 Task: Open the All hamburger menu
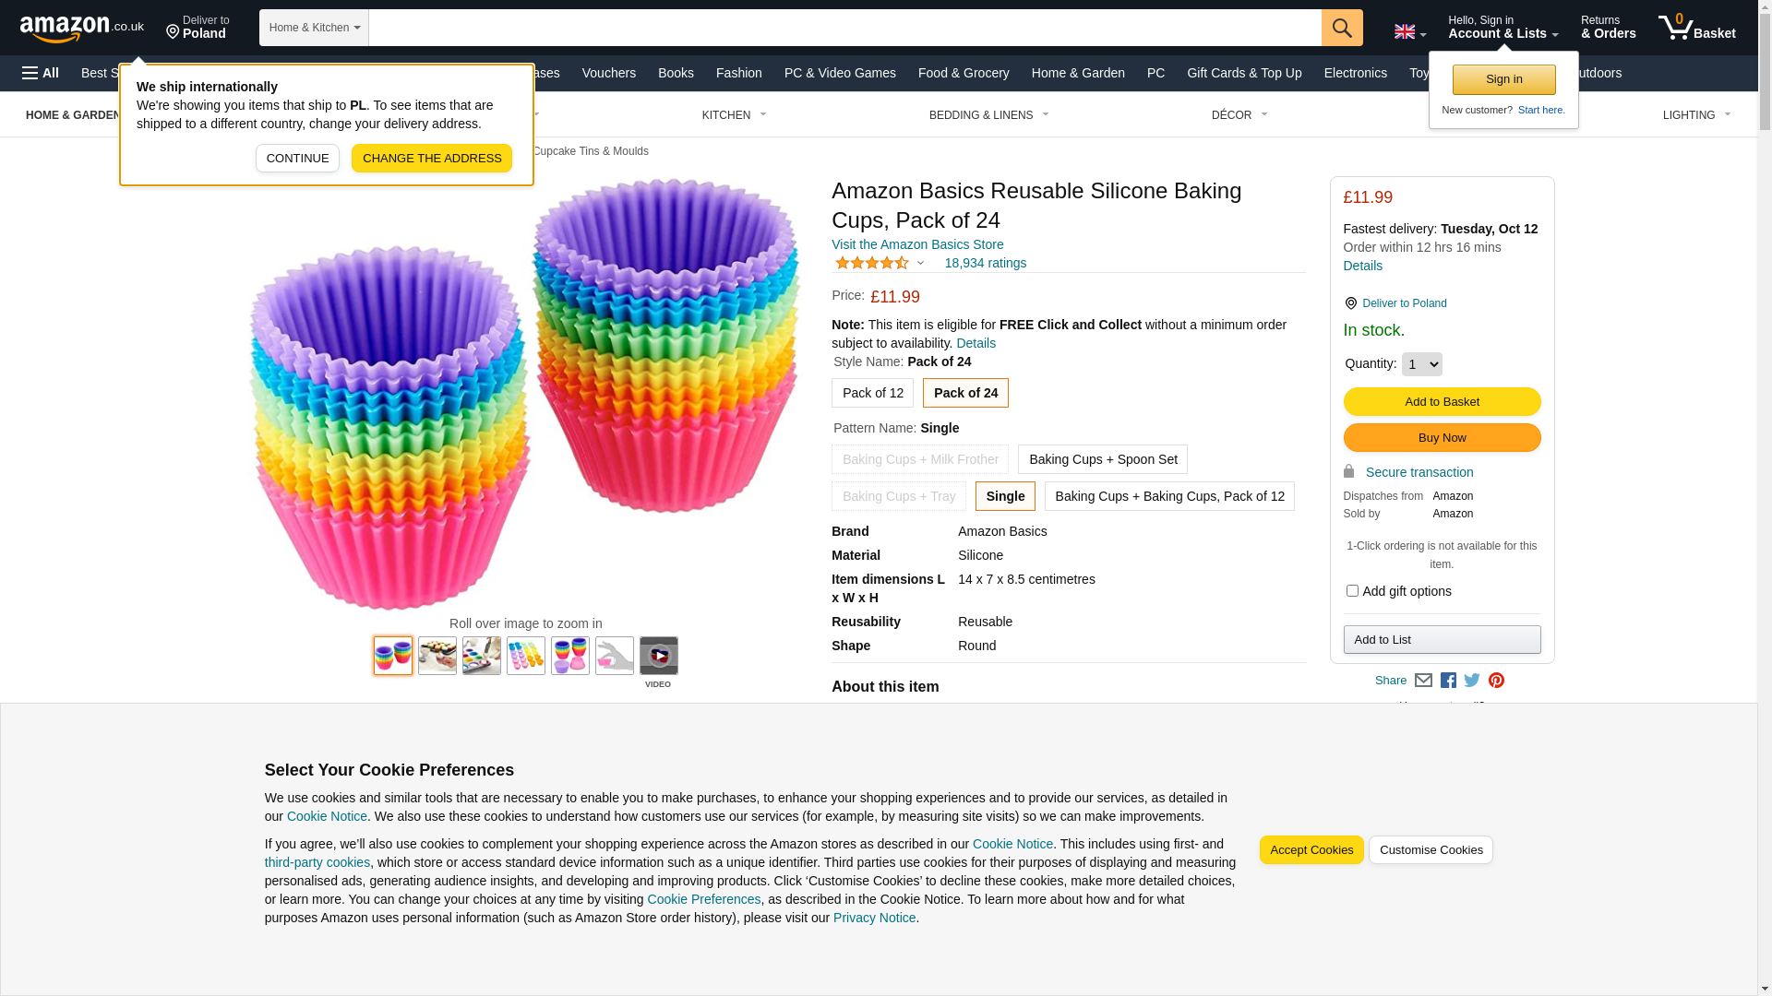pyautogui.click(x=41, y=73)
